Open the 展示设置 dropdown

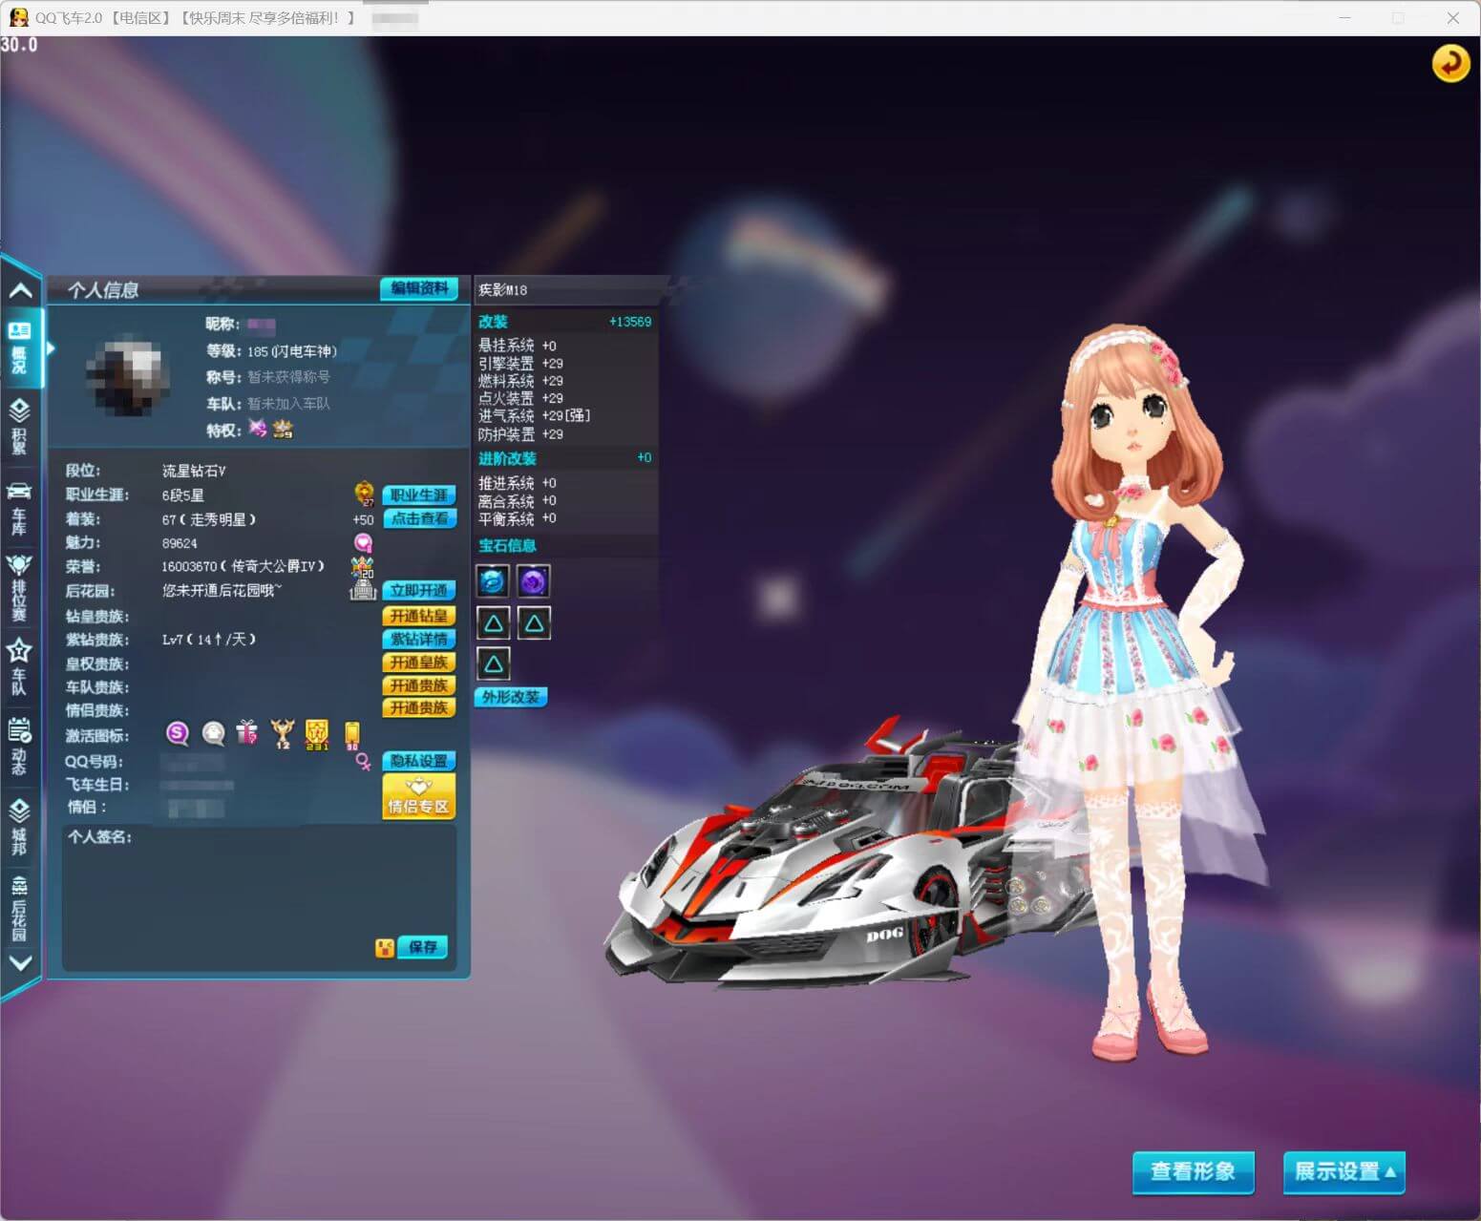pyautogui.click(x=1343, y=1172)
